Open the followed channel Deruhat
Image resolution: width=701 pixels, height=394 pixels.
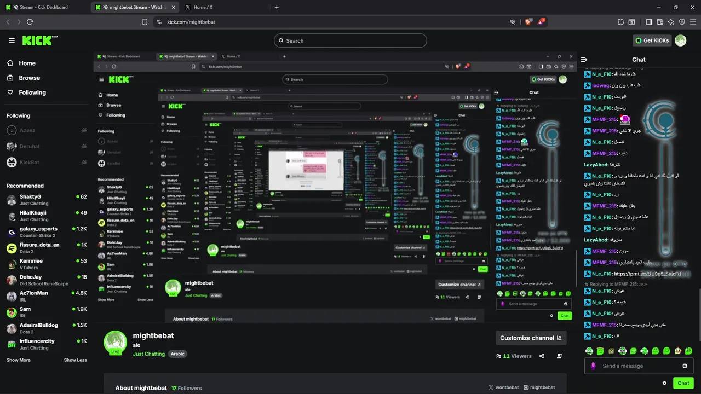(x=47, y=146)
